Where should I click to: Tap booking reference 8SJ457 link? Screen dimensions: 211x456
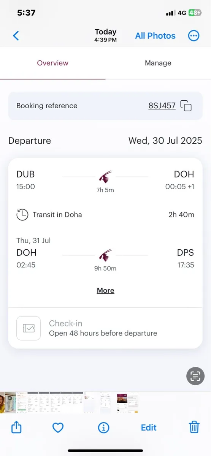point(162,106)
